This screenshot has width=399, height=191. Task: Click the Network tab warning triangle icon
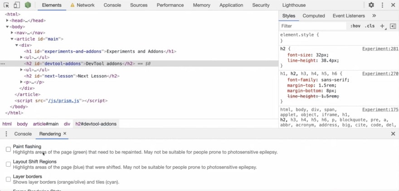click(73, 5)
